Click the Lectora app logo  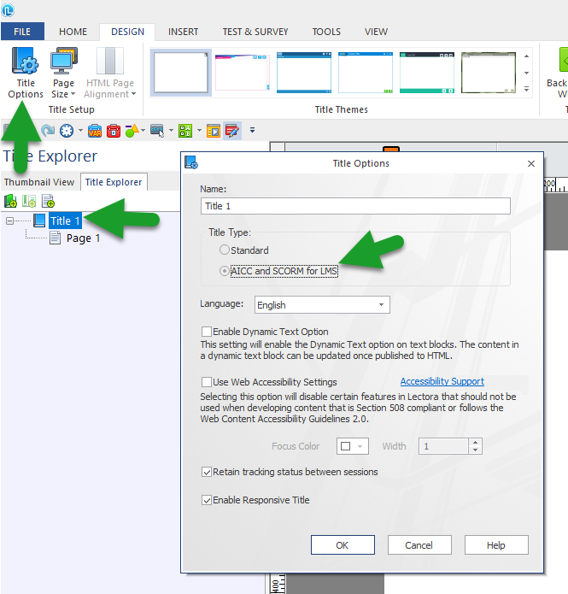tap(8, 10)
